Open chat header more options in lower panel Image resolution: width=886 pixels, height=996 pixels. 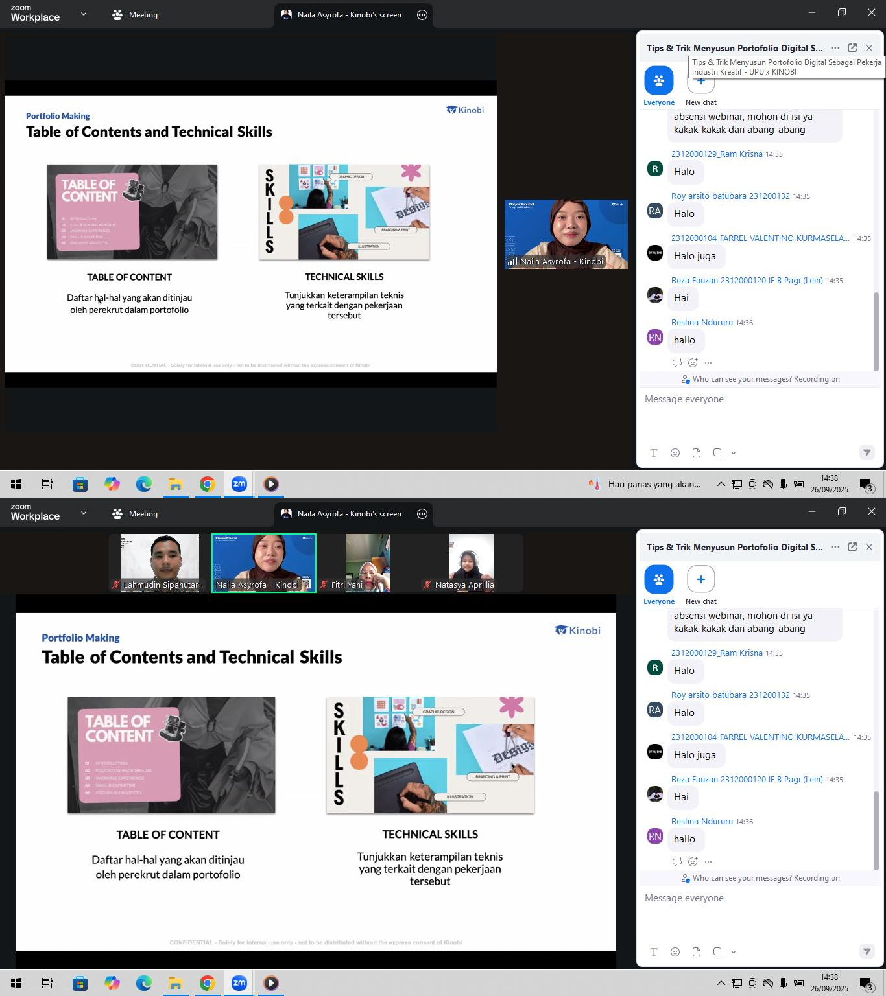[x=835, y=547]
